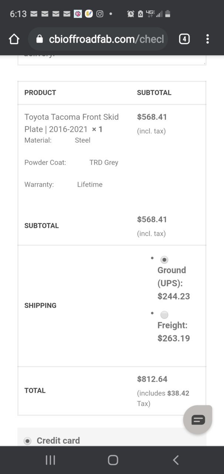Tap the alarm clock status icon

(130, 14)
